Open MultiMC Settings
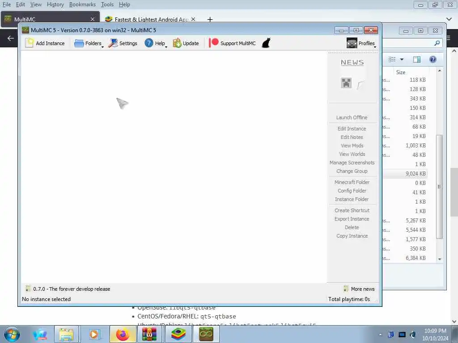The width and height of the screenshot is (458, 343). coord(123,43)
